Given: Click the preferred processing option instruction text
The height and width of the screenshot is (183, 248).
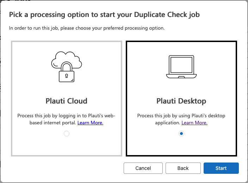Looking at the screenshot, I should [x=87, y=28].
